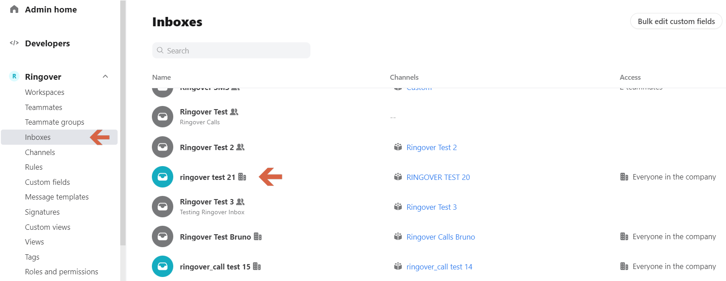Image resolution: width=726 pixels, height=281 pixels.
Task: Click the magnifier icon in the search box
Action: pos(160,50)
